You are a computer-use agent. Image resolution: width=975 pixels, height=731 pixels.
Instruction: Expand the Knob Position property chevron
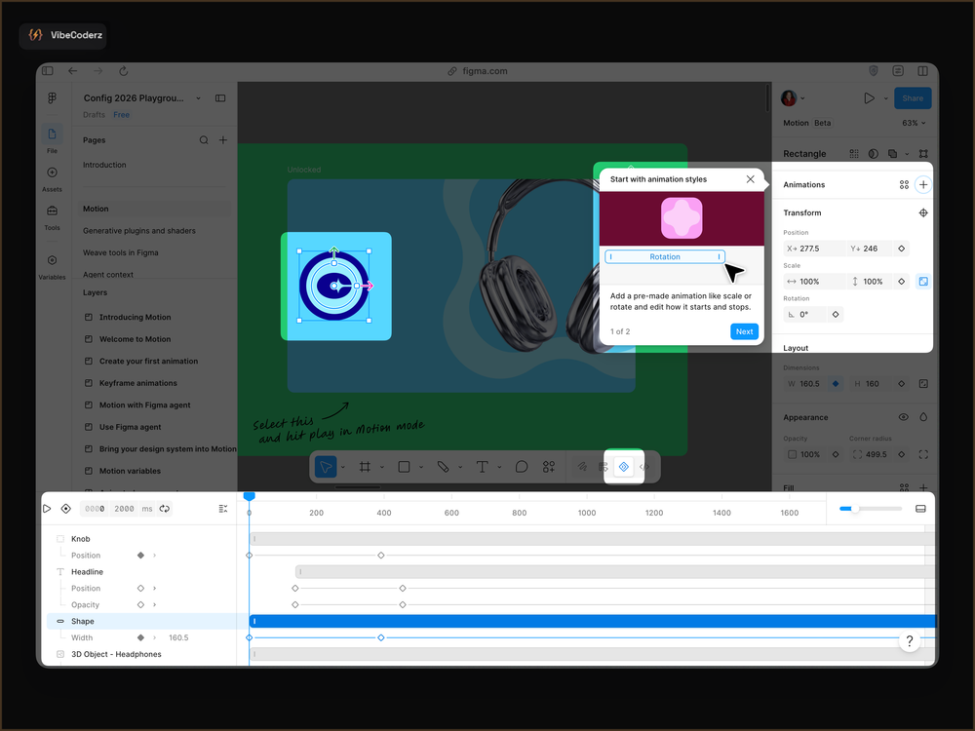coord(155,556)
